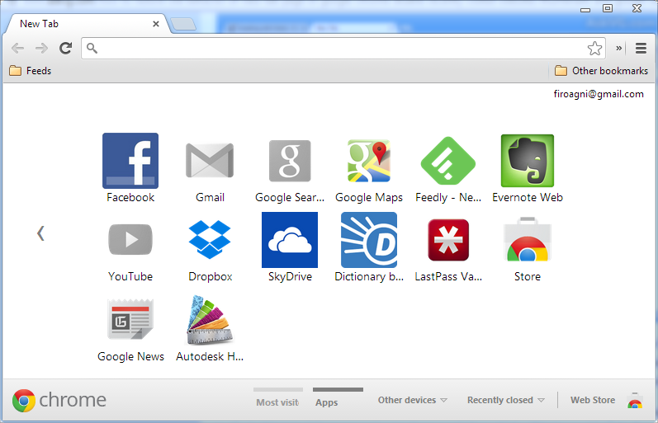The width and height of the screenshot is (658, 423).
Task: Launch the Dictionary app icon
Action: click(369, 240)
